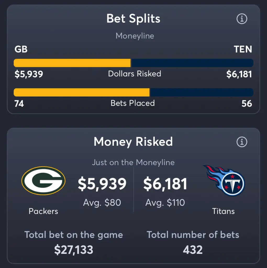Click the $27,133 total bet value
The image size is (267, 268).
74,250
